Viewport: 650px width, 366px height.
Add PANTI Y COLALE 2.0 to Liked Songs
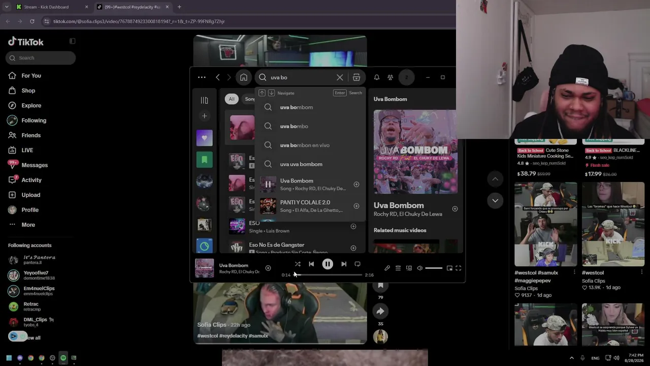(x=356, y=206)
